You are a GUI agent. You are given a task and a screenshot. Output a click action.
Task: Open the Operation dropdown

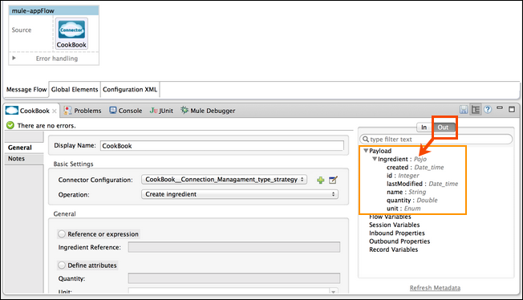click(240, 194)
